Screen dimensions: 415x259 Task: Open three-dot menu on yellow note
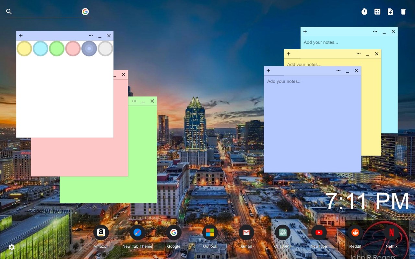(359, 54)
